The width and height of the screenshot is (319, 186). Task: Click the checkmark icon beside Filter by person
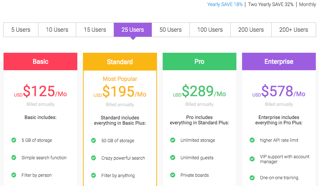[14, 175]
